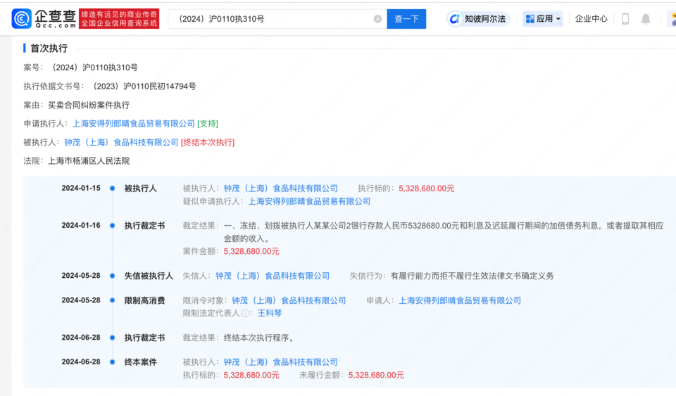
Task: Click 查一下 search button
Action: [406, 19]
